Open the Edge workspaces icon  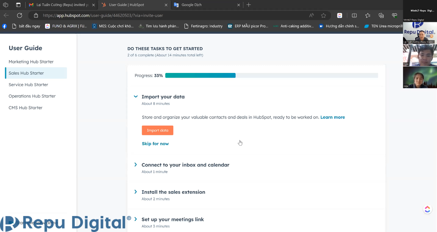coord(5,5)
